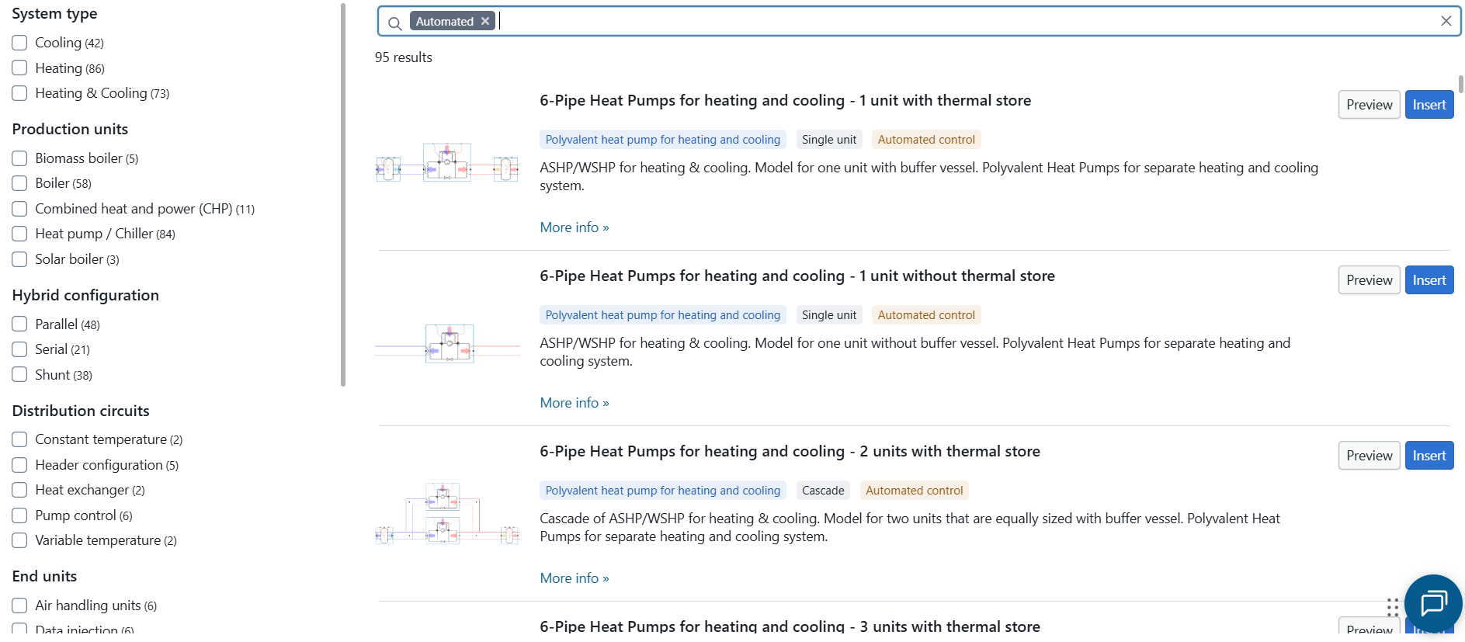Insert the 1 unit without thermal store template
Screen dimensions: 1465x642
pos(1429,280)
